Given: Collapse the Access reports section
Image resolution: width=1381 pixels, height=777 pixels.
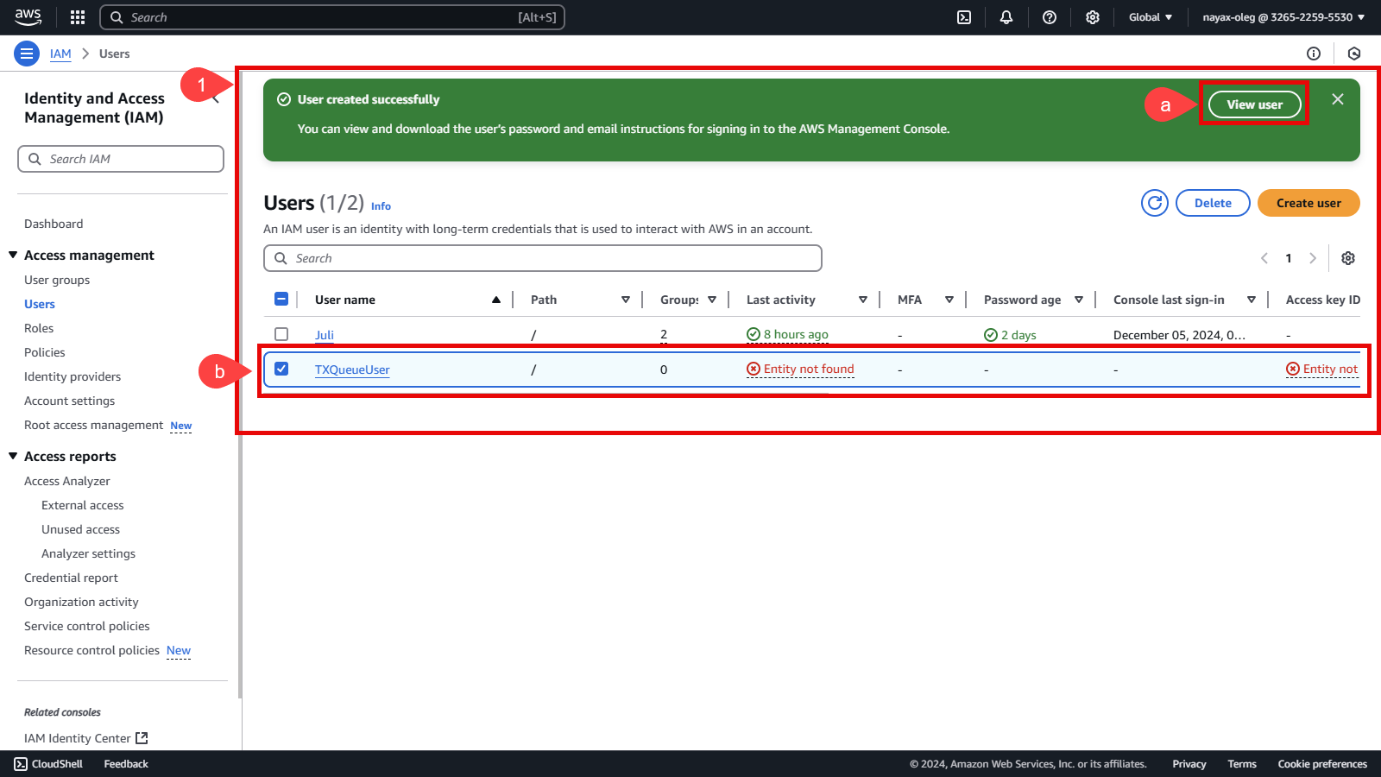Looking at the screenshot, I should click(x=13, y=456).
